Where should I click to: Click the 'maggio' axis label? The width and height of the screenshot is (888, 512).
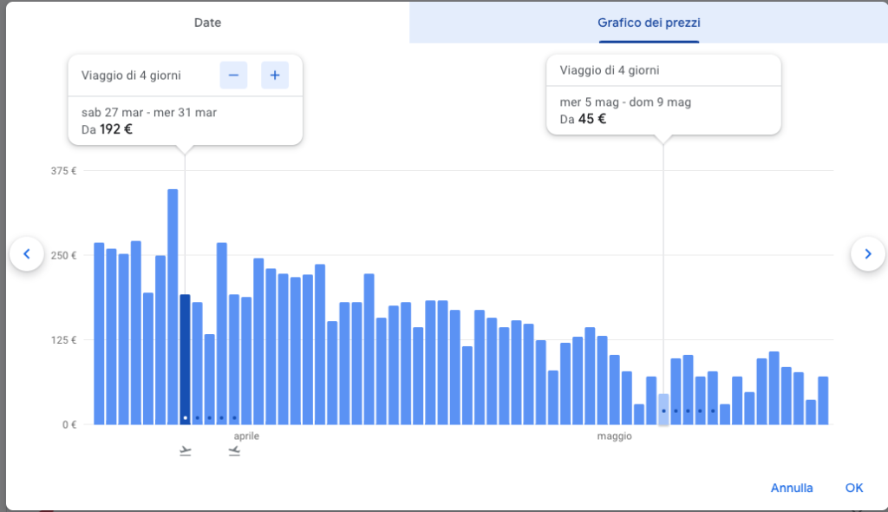615,436
